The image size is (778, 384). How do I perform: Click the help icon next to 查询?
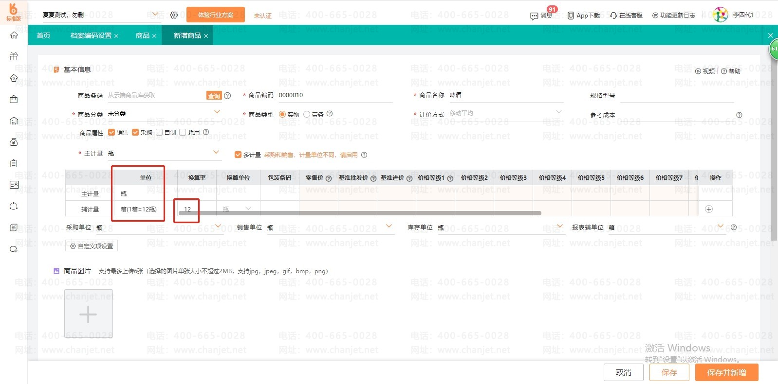point(227,96)
